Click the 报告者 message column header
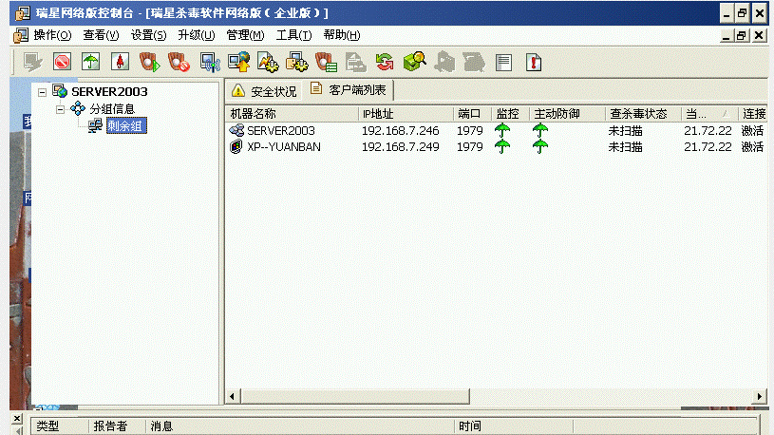Image resolution: width=774 pixels, height=435 pixels. pyautogui.click(x=117, y=426)
